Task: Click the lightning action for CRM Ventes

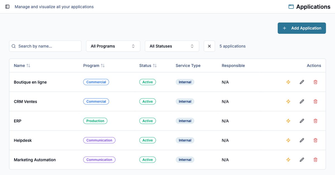Action: [288, 101]
